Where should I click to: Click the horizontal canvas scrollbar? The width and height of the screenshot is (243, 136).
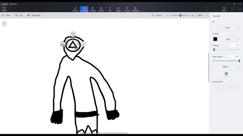click(x=104, y=133)
